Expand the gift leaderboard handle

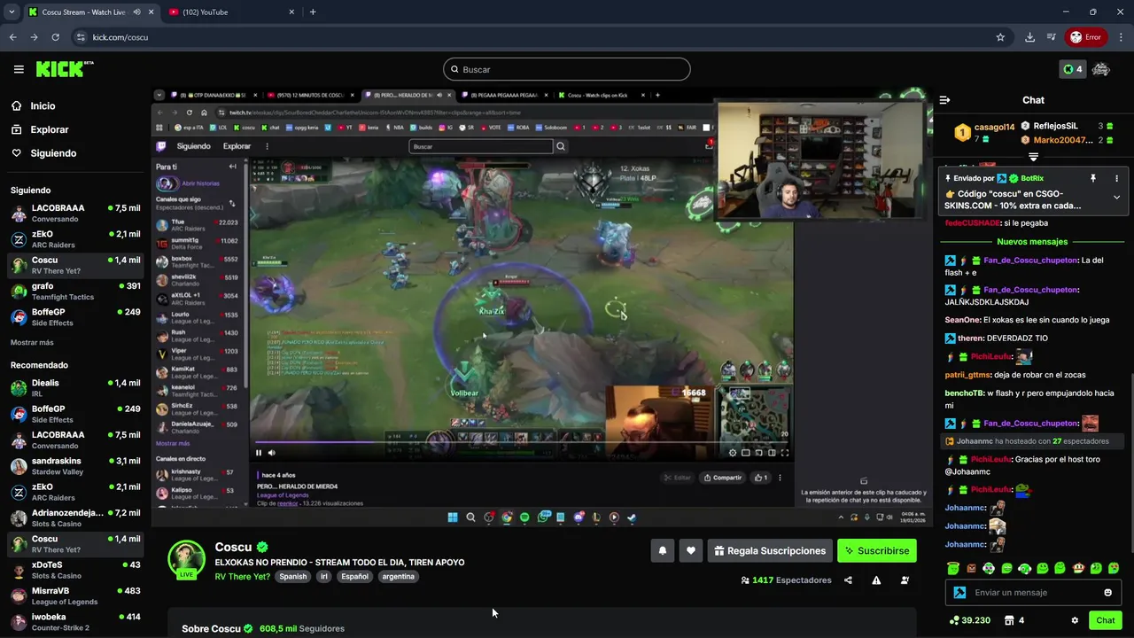(x=1033, y=156)
